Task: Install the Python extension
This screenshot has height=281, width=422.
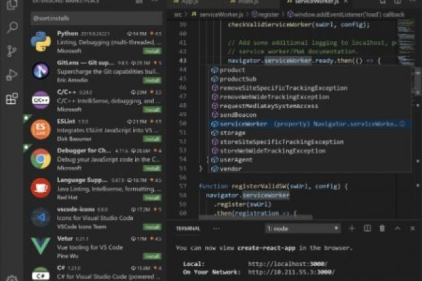Action: click(152, 51)
